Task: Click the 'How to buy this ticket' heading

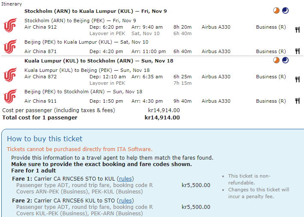Action: click(45, 139)
